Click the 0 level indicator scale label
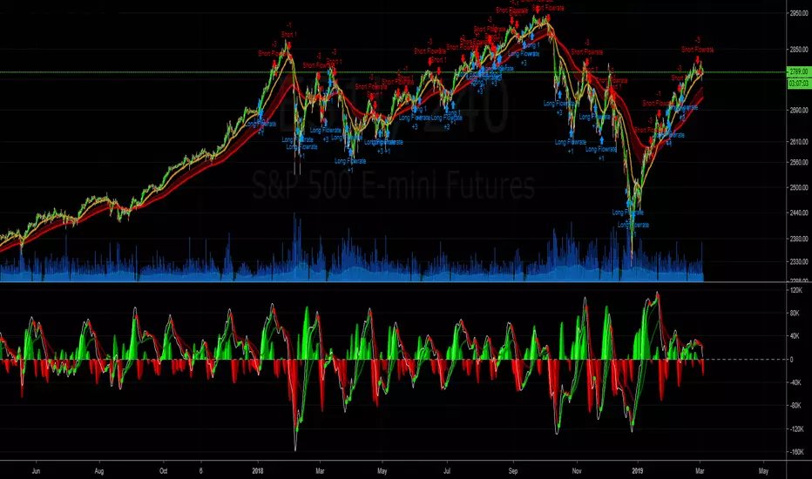Image resolution: width=812 pixels, height=479 pixels. 791,360
